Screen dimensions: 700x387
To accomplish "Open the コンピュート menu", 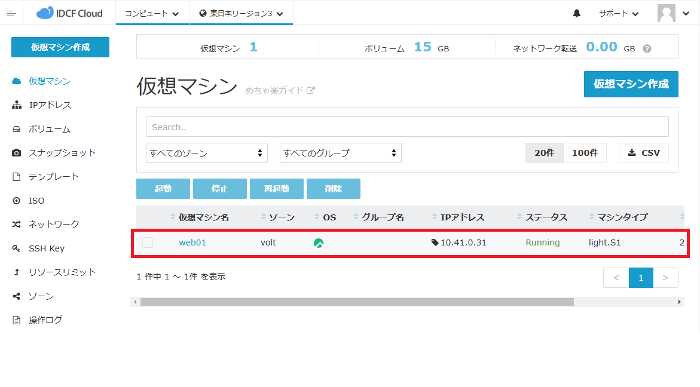I will (x=152, y=13).
